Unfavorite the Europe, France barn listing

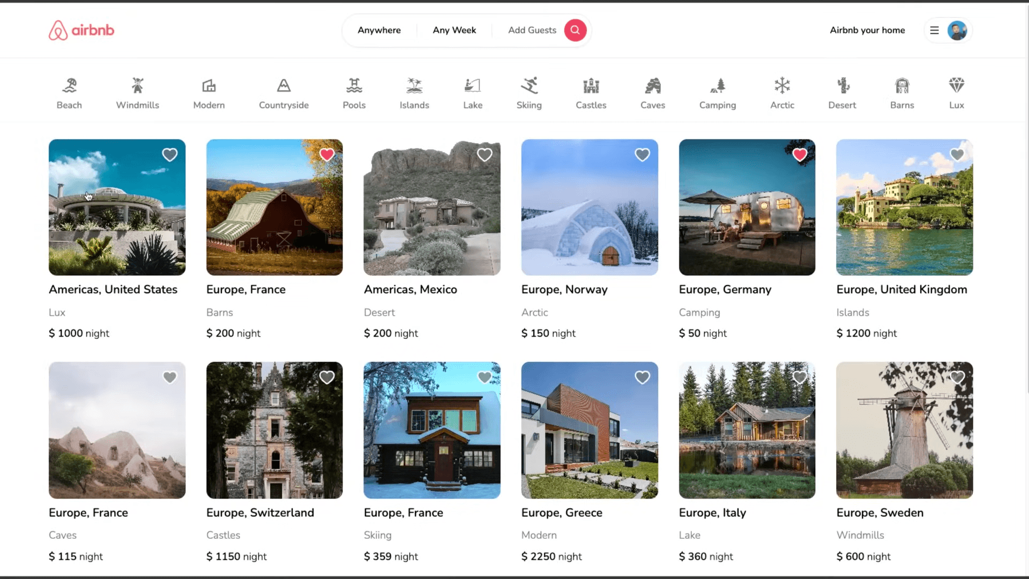[x=327, y=155]
